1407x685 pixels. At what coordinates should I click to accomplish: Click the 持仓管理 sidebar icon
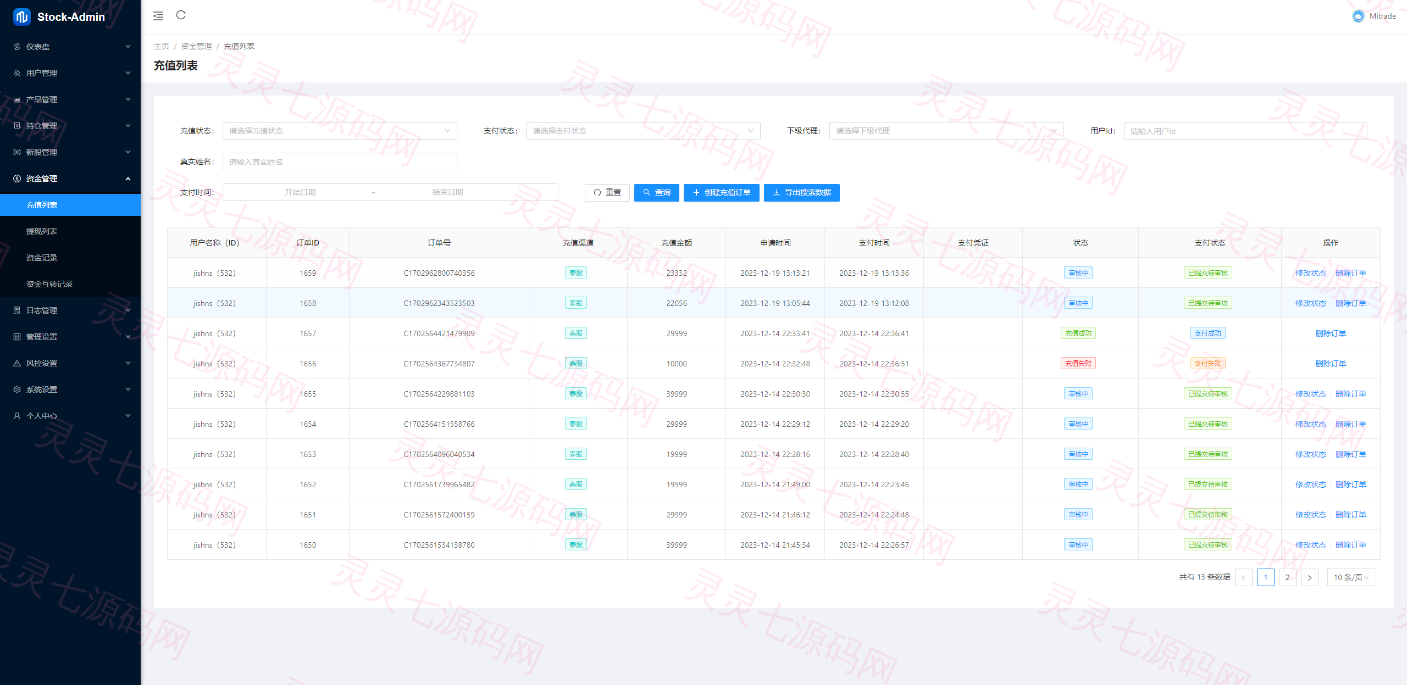[17, 126]
